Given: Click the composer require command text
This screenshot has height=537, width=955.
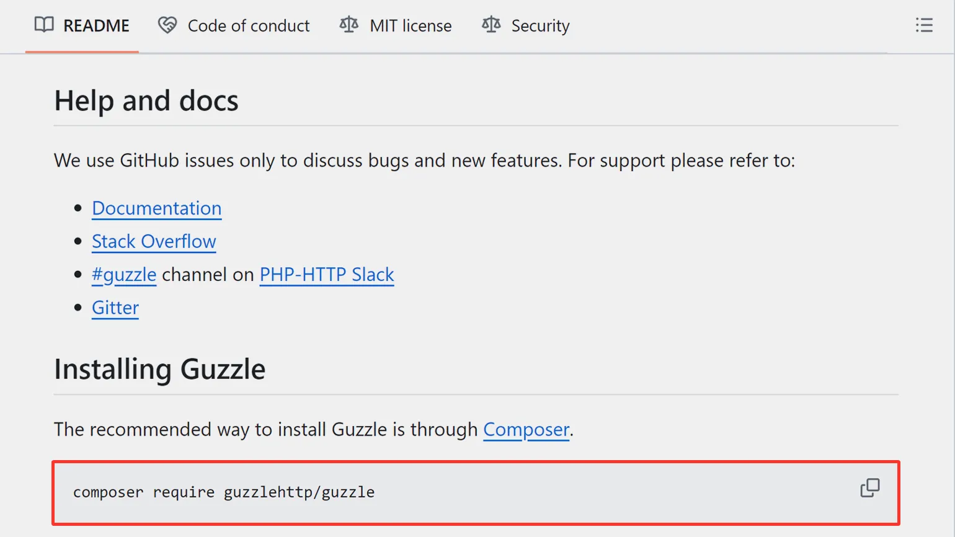Looking at the screenshot, I should pyautogui.click(x=224, y=492).
